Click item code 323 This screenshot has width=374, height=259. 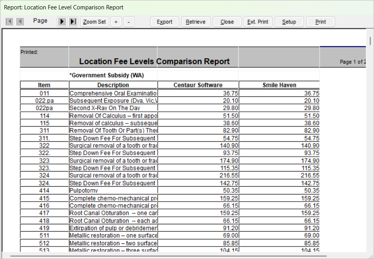coord(44,161)
